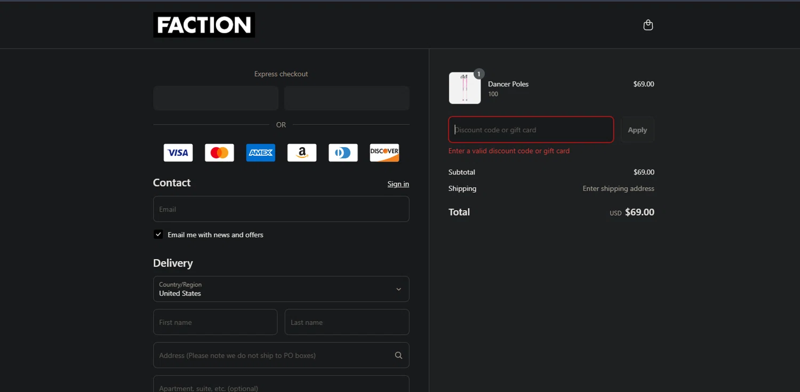The image size is (800, 392).
Task: Click the Diners Club icon
Action: (x=343, y=153)
